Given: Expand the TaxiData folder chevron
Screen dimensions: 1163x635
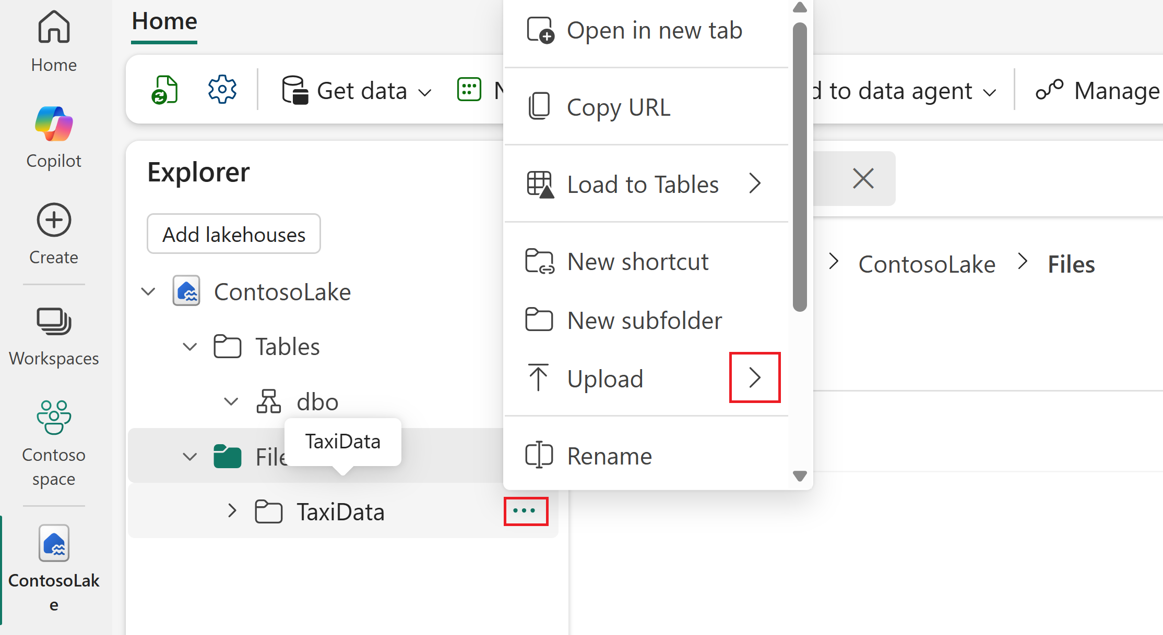Looking at the screenshot, I should (x=232, y=511).
